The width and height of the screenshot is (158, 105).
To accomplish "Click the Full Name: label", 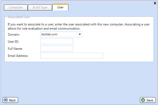I will [15, 49].
